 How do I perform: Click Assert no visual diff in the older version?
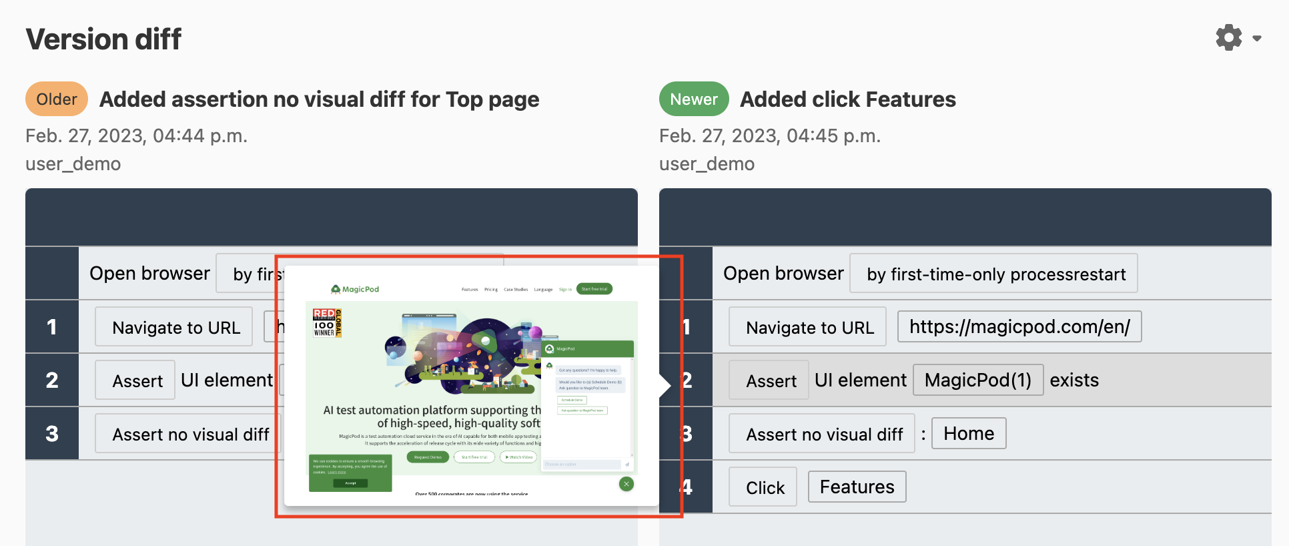pos(189,433)
